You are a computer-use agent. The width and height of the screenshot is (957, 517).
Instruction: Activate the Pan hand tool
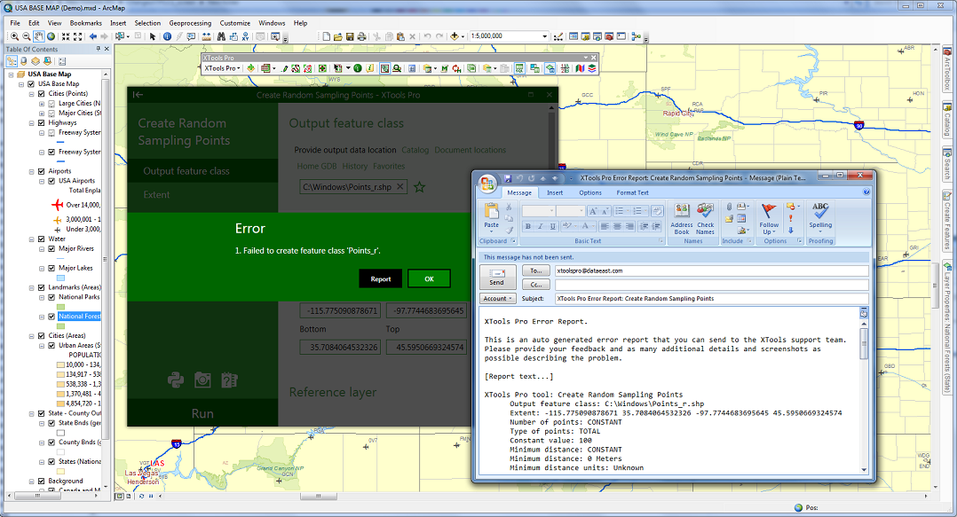[38, 36]
